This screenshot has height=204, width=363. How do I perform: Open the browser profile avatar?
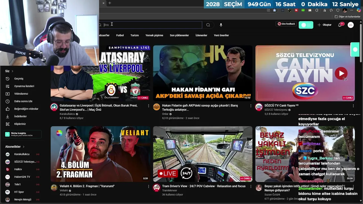[345, 10]
